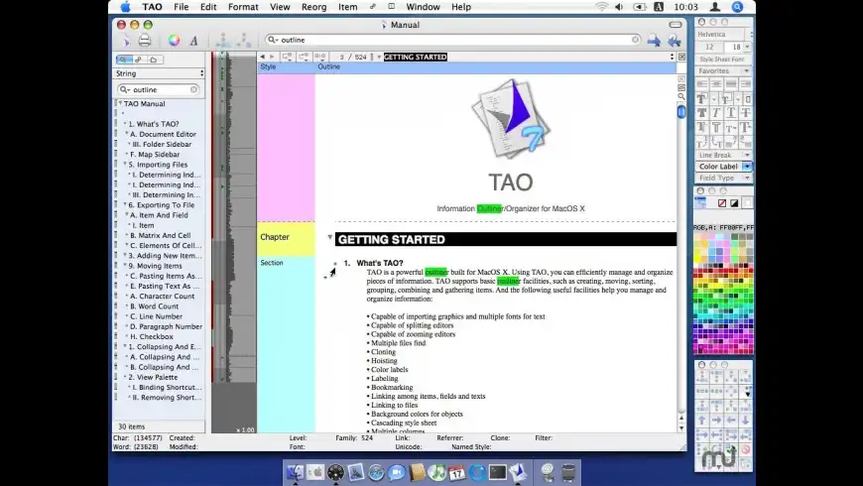863x486 pixels.
Task: Select the yellow Chapter style cell
Action: tap(287, 237)
